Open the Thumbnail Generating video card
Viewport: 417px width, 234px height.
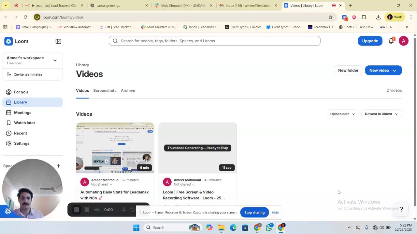(x=198, y=148)
